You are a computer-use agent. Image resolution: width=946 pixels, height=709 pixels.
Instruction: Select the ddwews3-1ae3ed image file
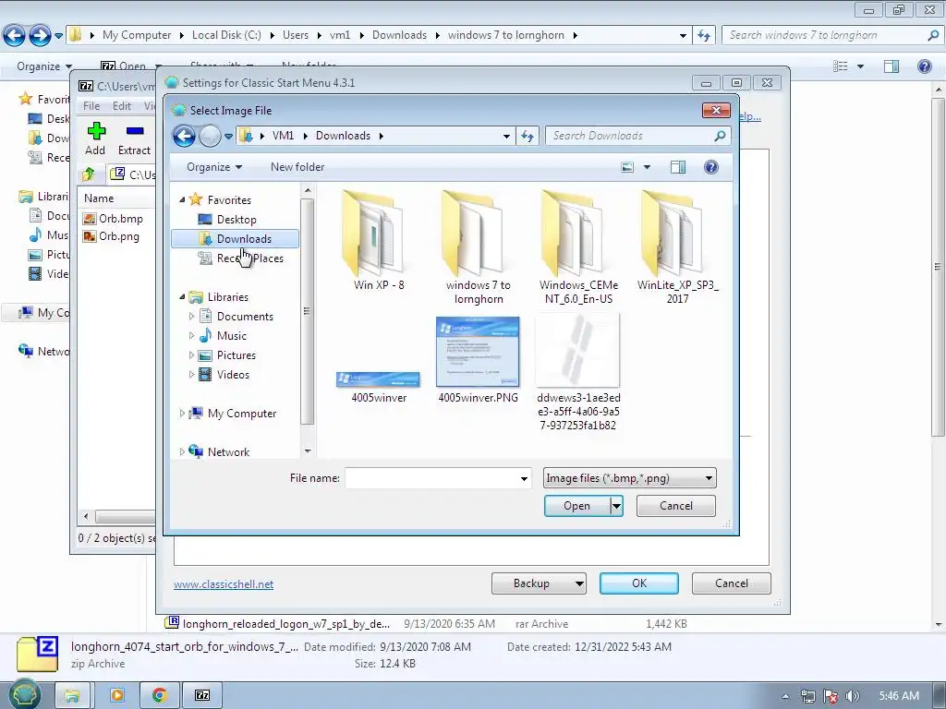click(578, 373)
